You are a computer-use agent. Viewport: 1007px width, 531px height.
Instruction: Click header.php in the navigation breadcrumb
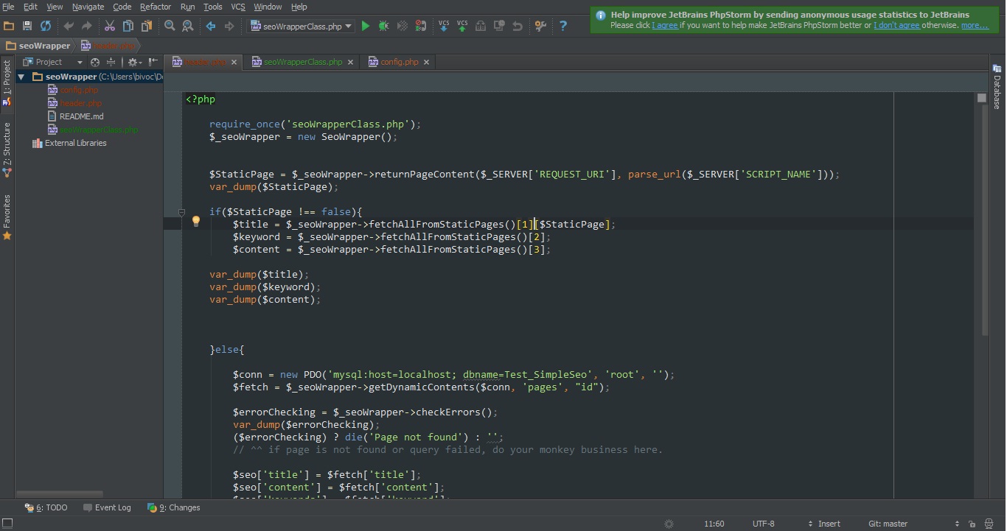point(108,46)
